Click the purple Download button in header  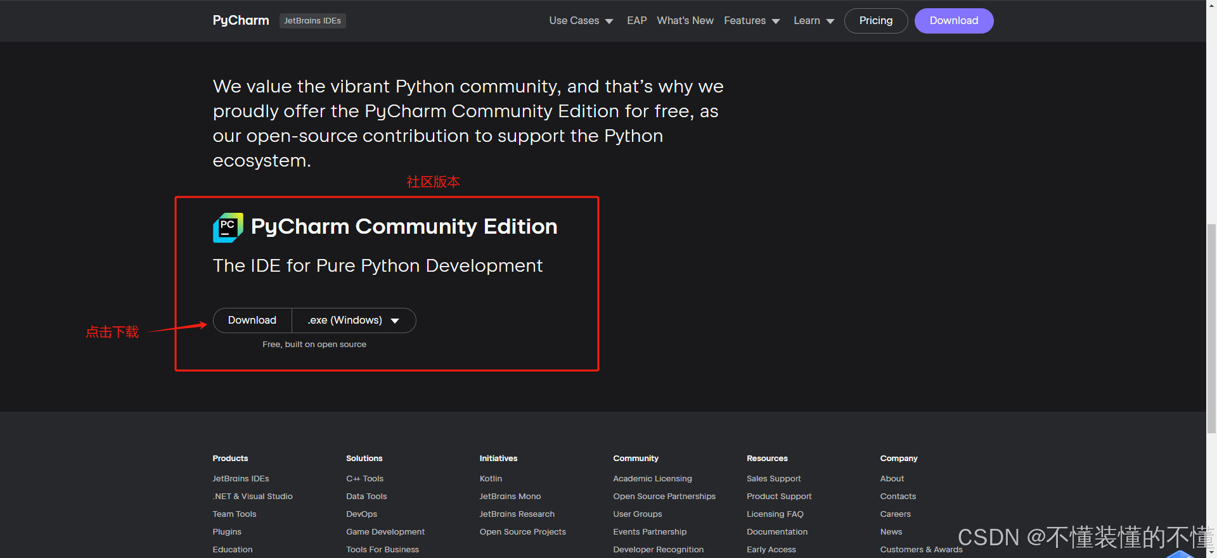(x=954, y=21)
